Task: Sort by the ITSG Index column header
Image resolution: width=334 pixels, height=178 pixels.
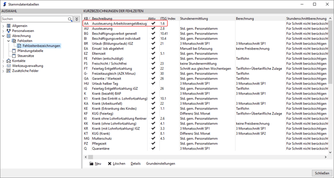Action: pos(169,18)
